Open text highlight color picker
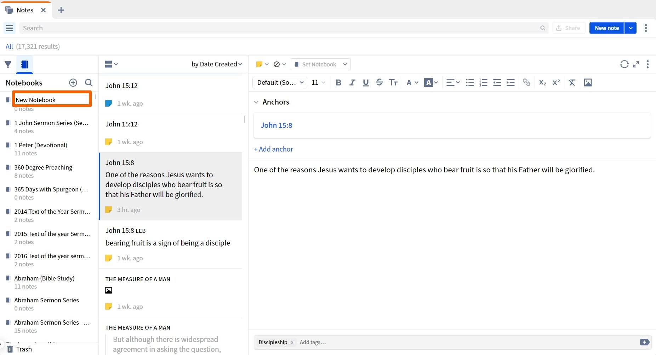The height and width of the screenshot is (355, 656). [431, 83]
